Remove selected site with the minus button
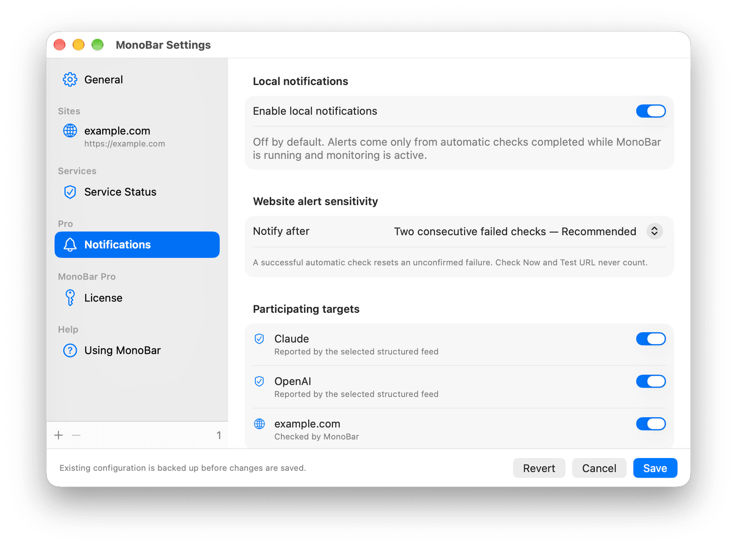This screenshot has width=737, height=548. (x=76, y=435)
